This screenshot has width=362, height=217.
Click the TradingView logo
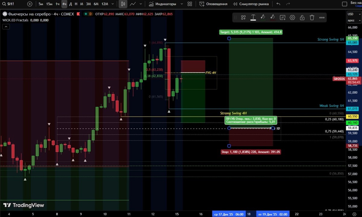pos(24,205)
